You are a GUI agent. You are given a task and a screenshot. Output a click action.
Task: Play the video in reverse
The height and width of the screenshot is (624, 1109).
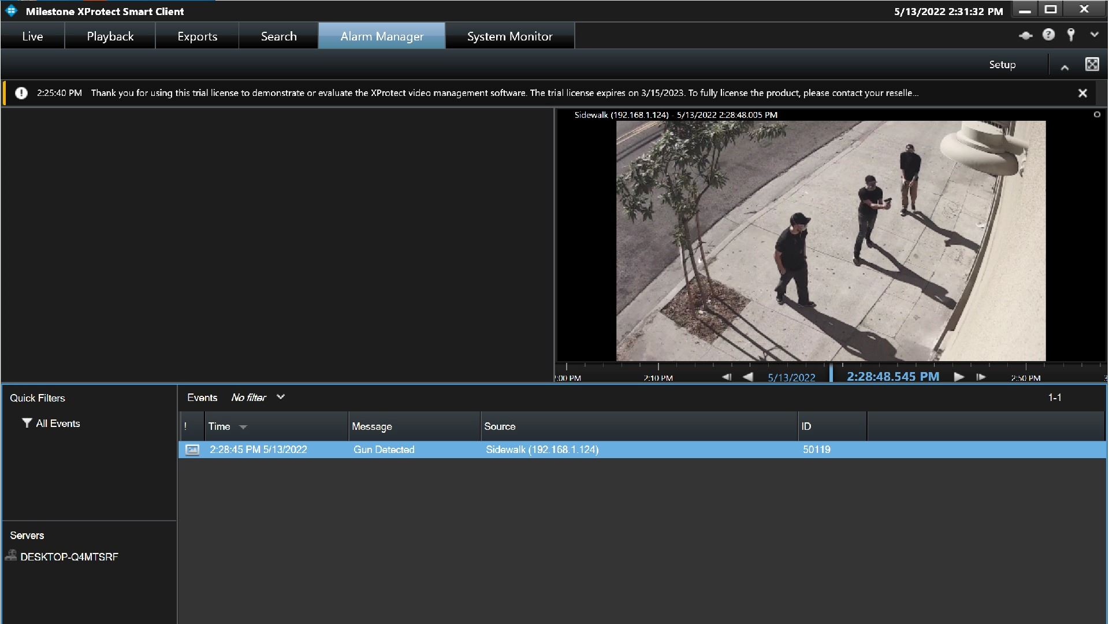[x=748, y=377]
